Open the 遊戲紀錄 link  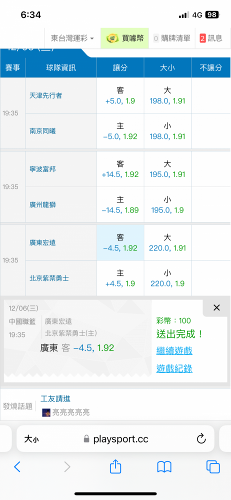click(x=174, y=368)
